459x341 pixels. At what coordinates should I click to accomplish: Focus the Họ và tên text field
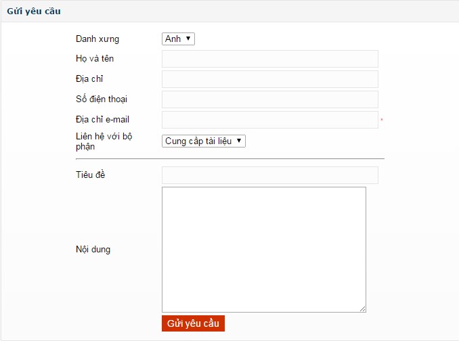[x=269, y=59]
